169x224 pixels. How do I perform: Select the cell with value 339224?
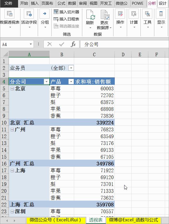(x=94, y=123)
